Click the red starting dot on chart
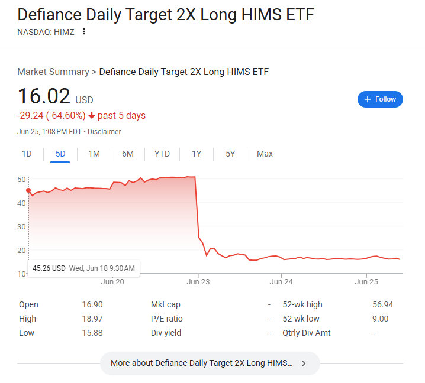 [x=28, y=190]
